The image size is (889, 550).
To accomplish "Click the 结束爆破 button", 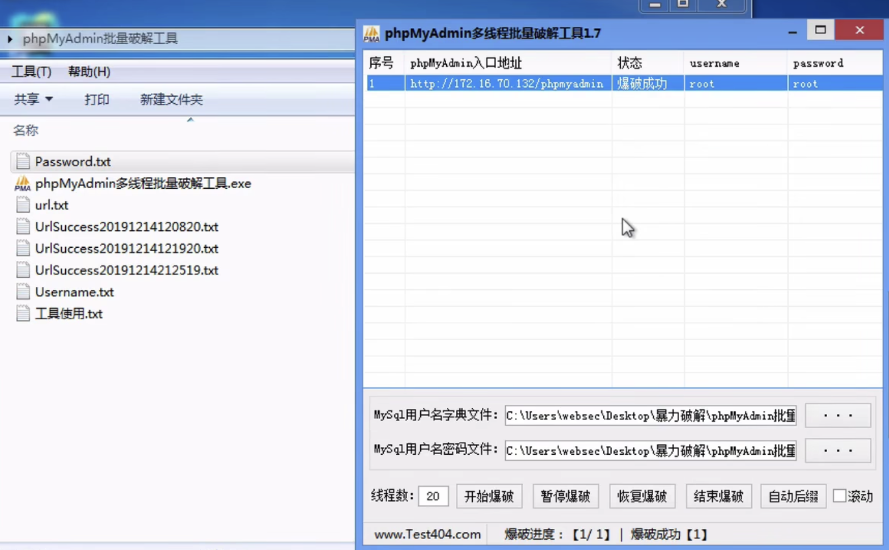I will (718, 496).
